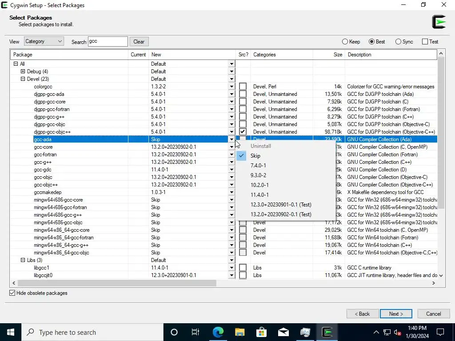Screen dimensions: 455x341
Task: Focus the taskbar search box
Action: coord(92,332)
